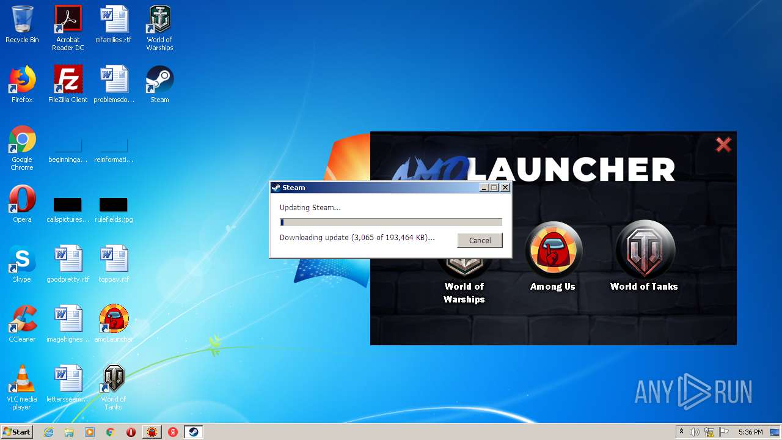Select CCleaner desktop shortcut
Viewport: 782px width, 440px height.
(22, 324)
